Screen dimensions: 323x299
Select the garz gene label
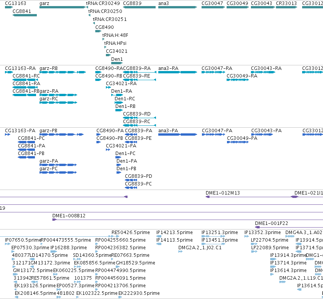point(44,3)
